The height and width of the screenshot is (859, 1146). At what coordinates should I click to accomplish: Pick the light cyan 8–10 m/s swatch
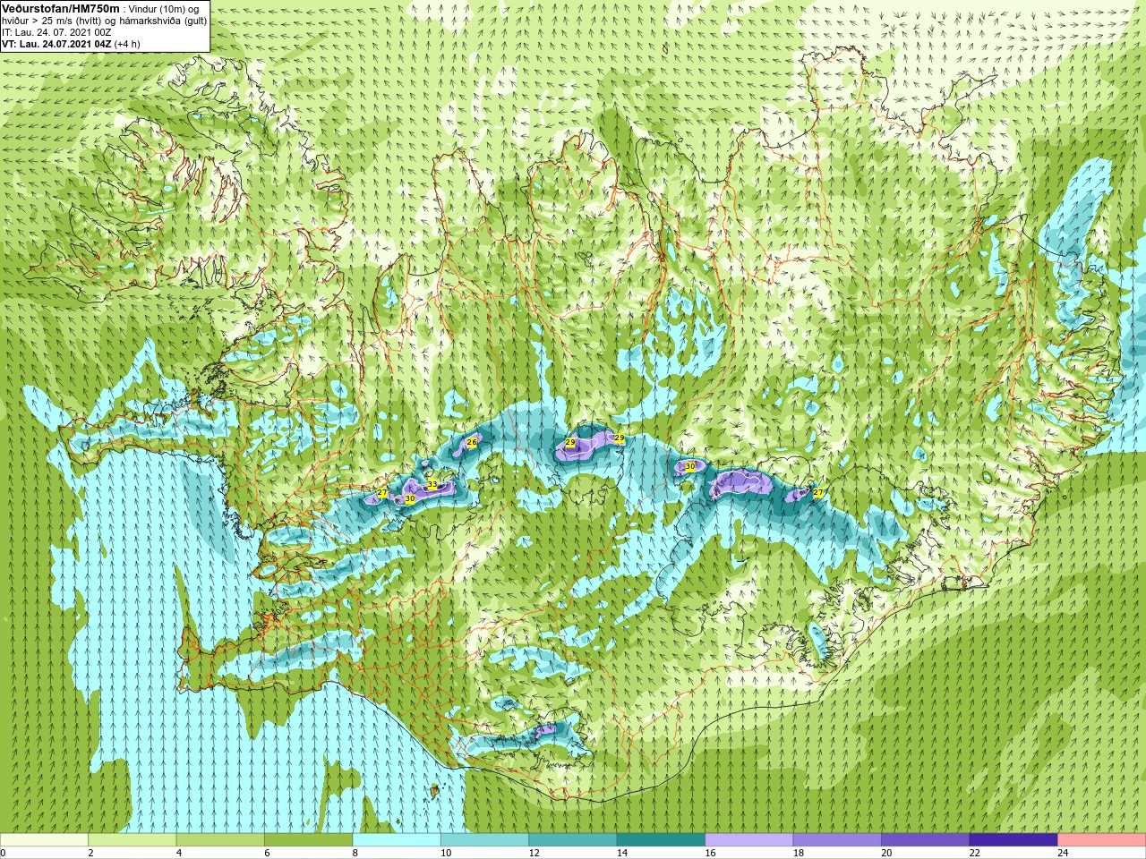[397, 840]
